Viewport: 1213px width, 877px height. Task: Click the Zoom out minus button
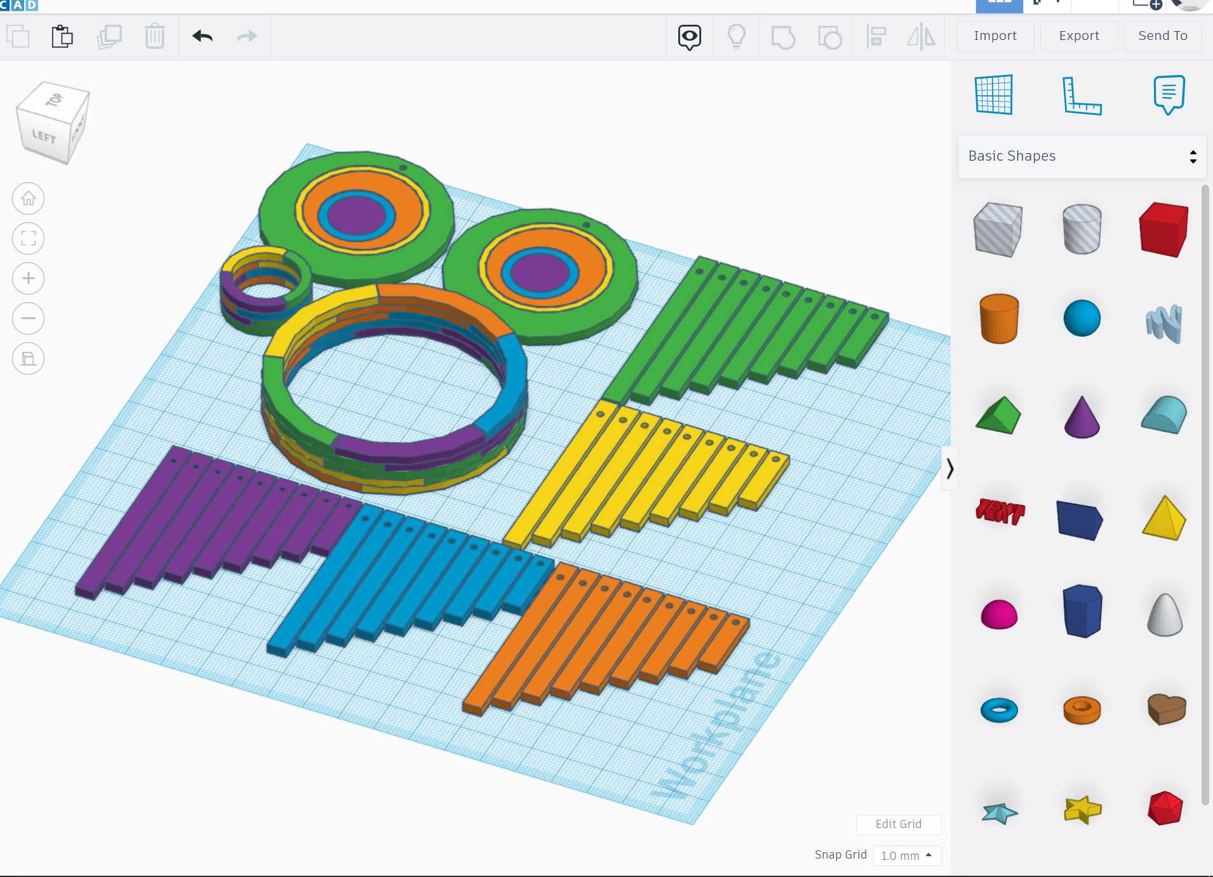pos(29,319)
